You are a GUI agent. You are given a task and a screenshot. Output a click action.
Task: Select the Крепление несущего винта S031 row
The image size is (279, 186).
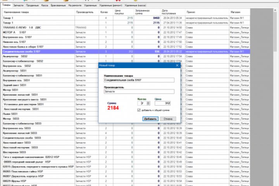click(50, 100)
